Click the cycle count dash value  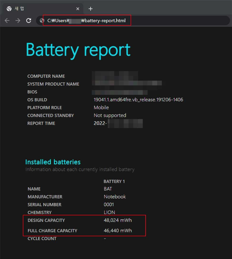tap(105, 238)
